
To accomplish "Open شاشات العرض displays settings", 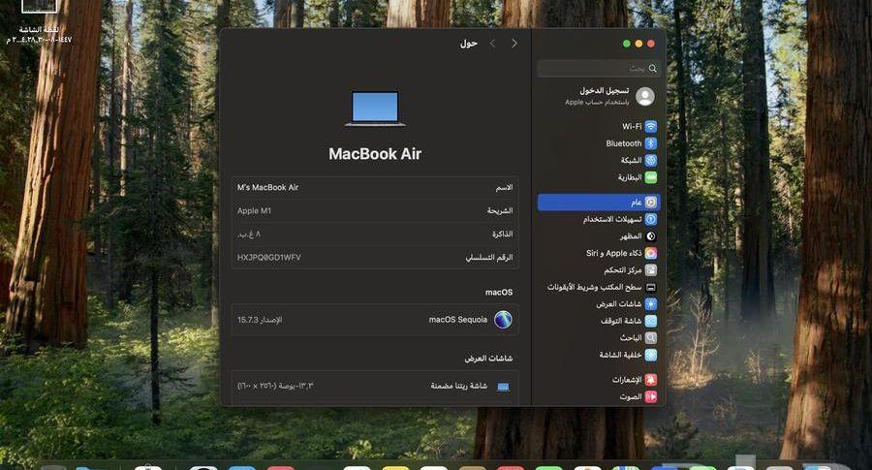I will [x=599, y=304].
